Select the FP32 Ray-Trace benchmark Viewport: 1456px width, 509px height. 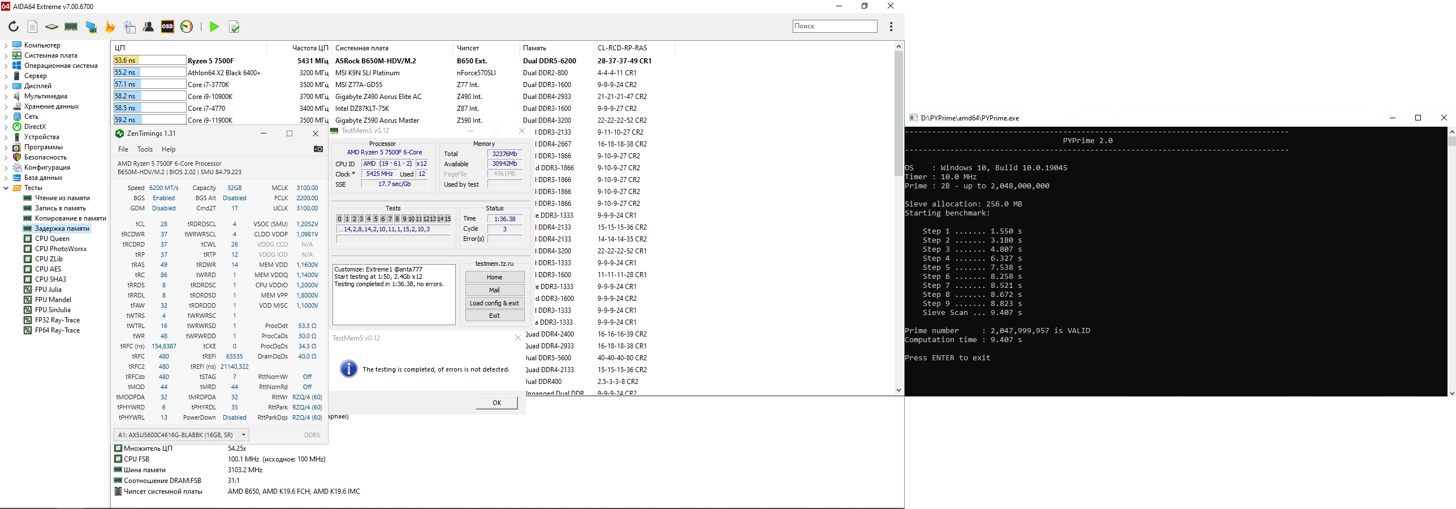[x=57, y=320]
